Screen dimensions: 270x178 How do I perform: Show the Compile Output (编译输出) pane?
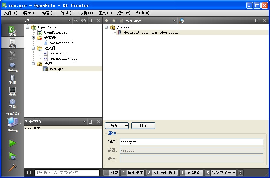pyautogui.click(x=191, y=172)
